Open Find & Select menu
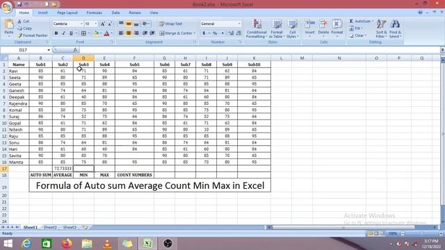The width and height of the screenshot is (445, 250). pos(395,28)
